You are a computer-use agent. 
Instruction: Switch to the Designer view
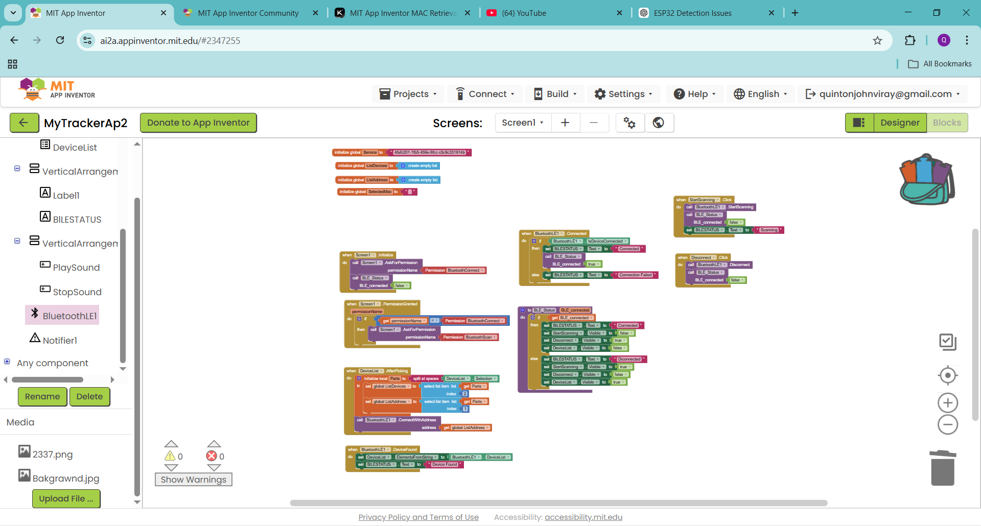click(x=899, y=123)
